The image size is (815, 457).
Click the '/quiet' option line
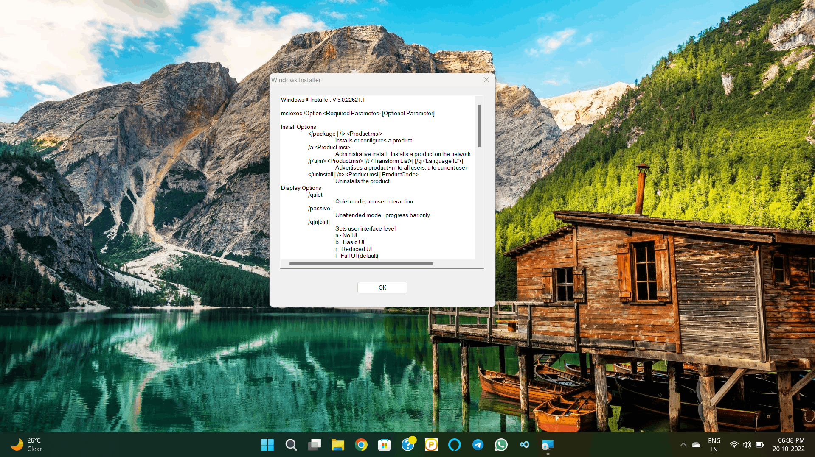pyautogui.click(x=315, y=195)
